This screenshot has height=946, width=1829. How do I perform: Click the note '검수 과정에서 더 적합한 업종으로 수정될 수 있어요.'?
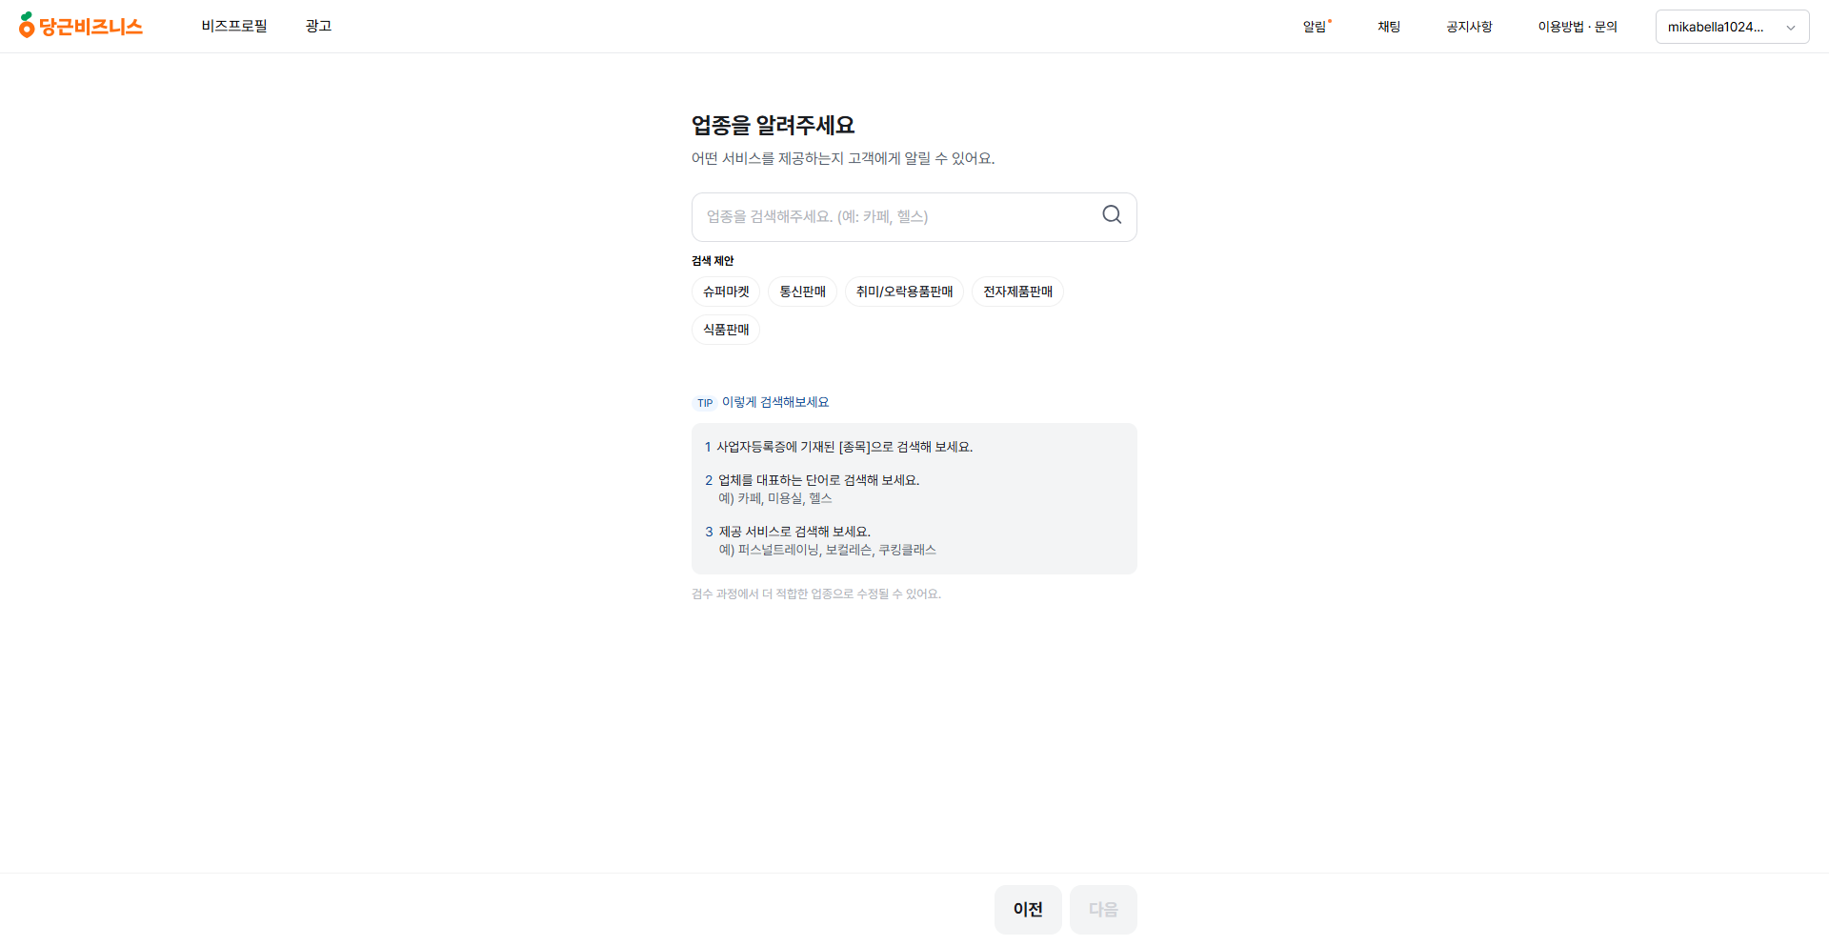pyautogui.click(x=816, y=594)
